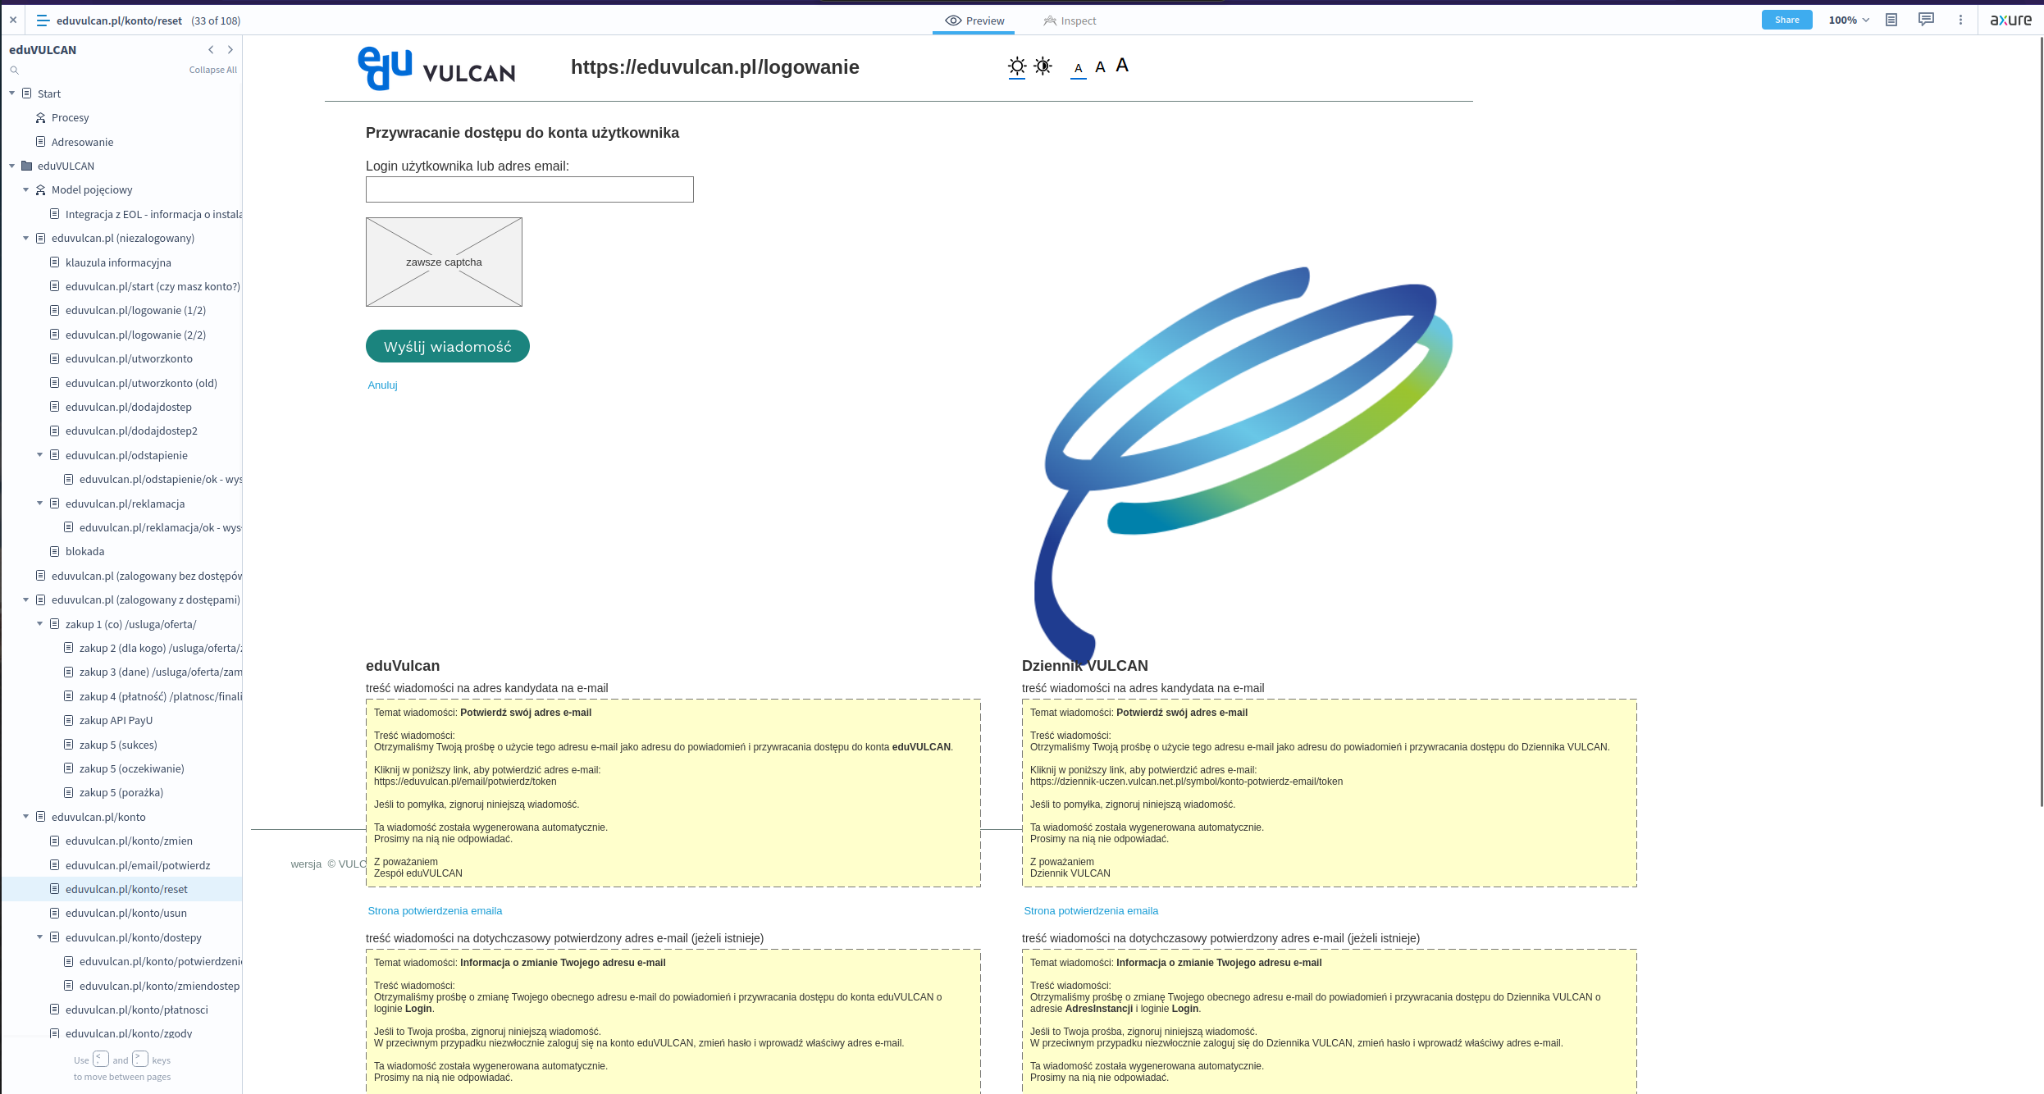Image resolution: width=2044 pixels, height=1094 pixels.
Task: Click the hamburger sitemap menu icon
Action: (x=43, y=21)
